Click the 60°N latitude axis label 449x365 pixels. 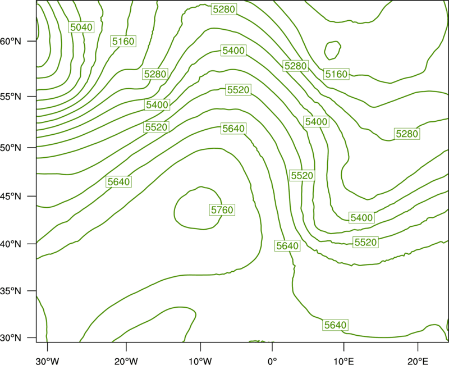[11, 41]
